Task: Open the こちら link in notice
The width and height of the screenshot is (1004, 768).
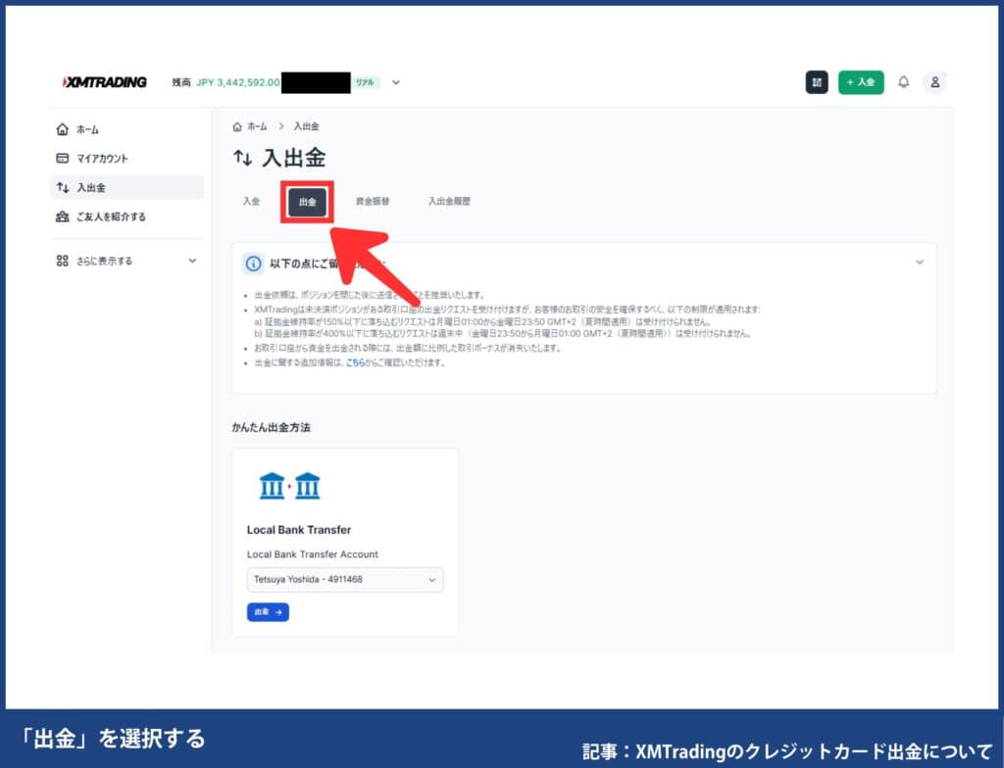Action: (x=355, y=362)
